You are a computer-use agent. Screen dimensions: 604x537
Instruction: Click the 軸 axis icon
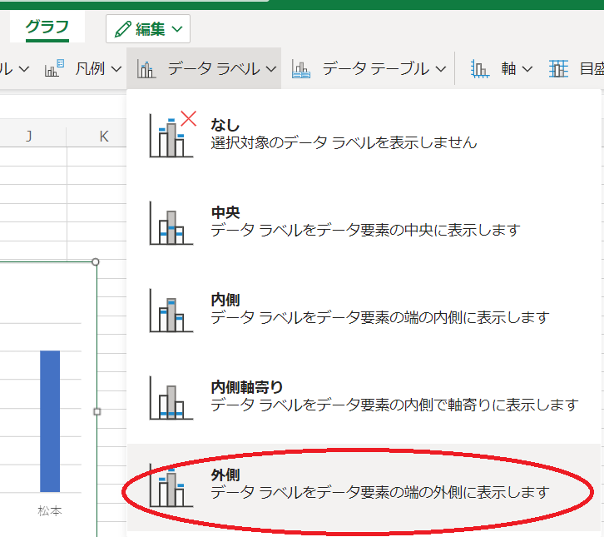point(480,69)
